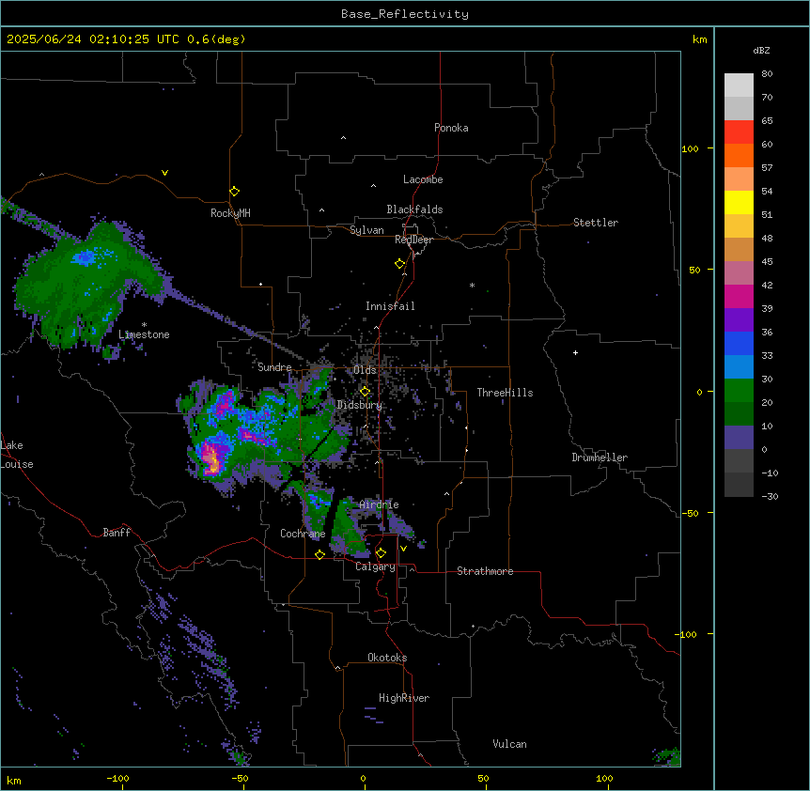Click the HighRiver label

404,698
